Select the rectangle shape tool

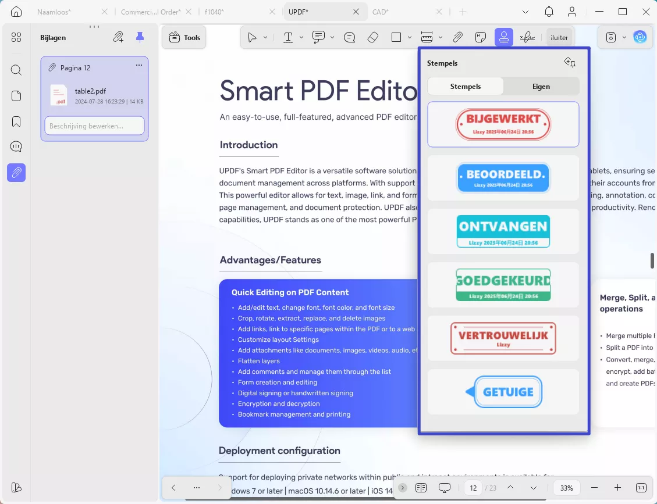point(396,38)
